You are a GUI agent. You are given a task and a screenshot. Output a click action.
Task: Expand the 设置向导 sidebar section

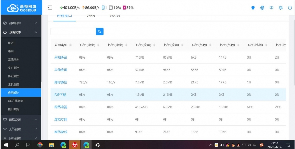(20, 23)
